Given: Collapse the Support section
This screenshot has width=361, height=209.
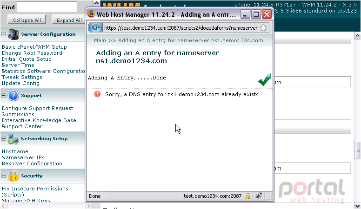Looking at the screenshot, I should [x=3, y=95].
